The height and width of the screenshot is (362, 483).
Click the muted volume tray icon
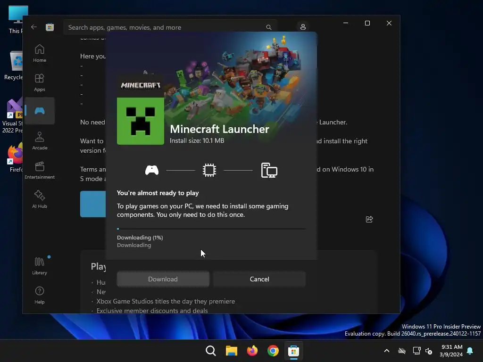point(428,351)
